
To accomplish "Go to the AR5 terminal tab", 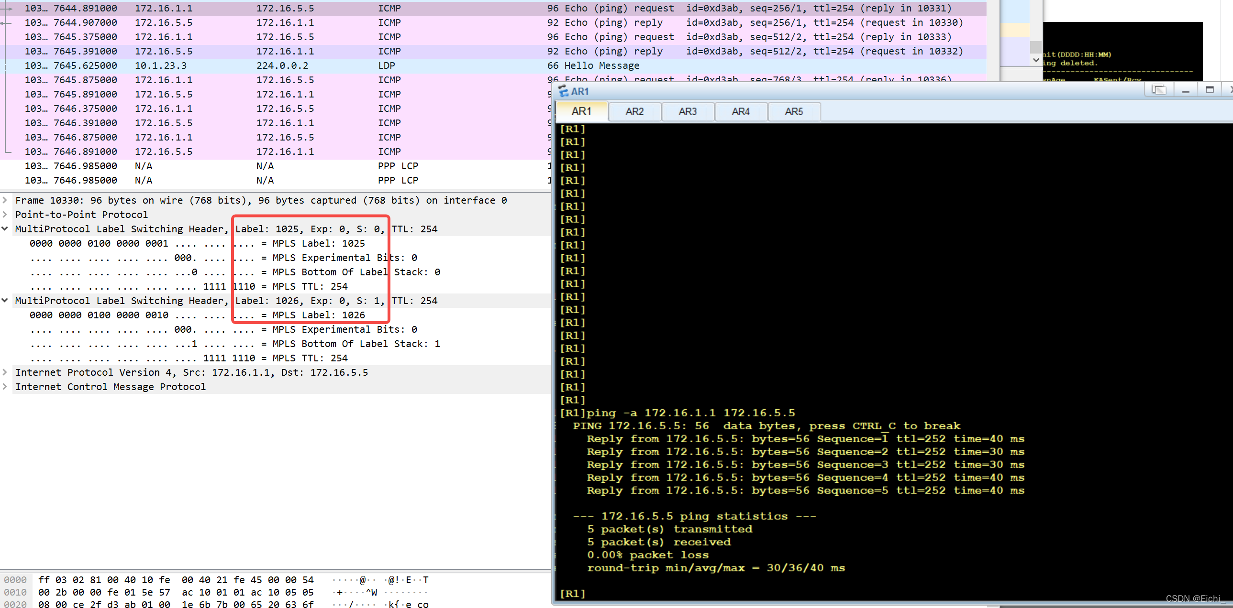I will [794, 111].
